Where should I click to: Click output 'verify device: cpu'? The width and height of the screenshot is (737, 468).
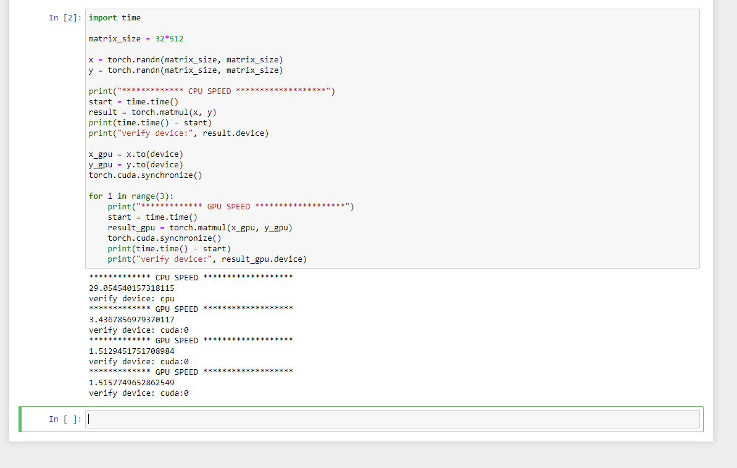(131, 299)
